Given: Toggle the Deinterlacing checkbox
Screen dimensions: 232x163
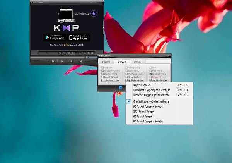Looking at the screenshot, I should [102, 74].
